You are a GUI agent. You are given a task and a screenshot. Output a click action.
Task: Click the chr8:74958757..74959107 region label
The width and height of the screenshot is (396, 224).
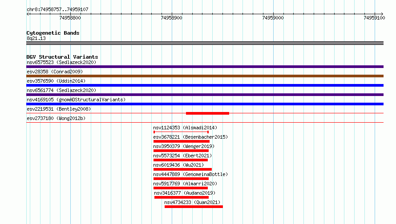point(57,9)
